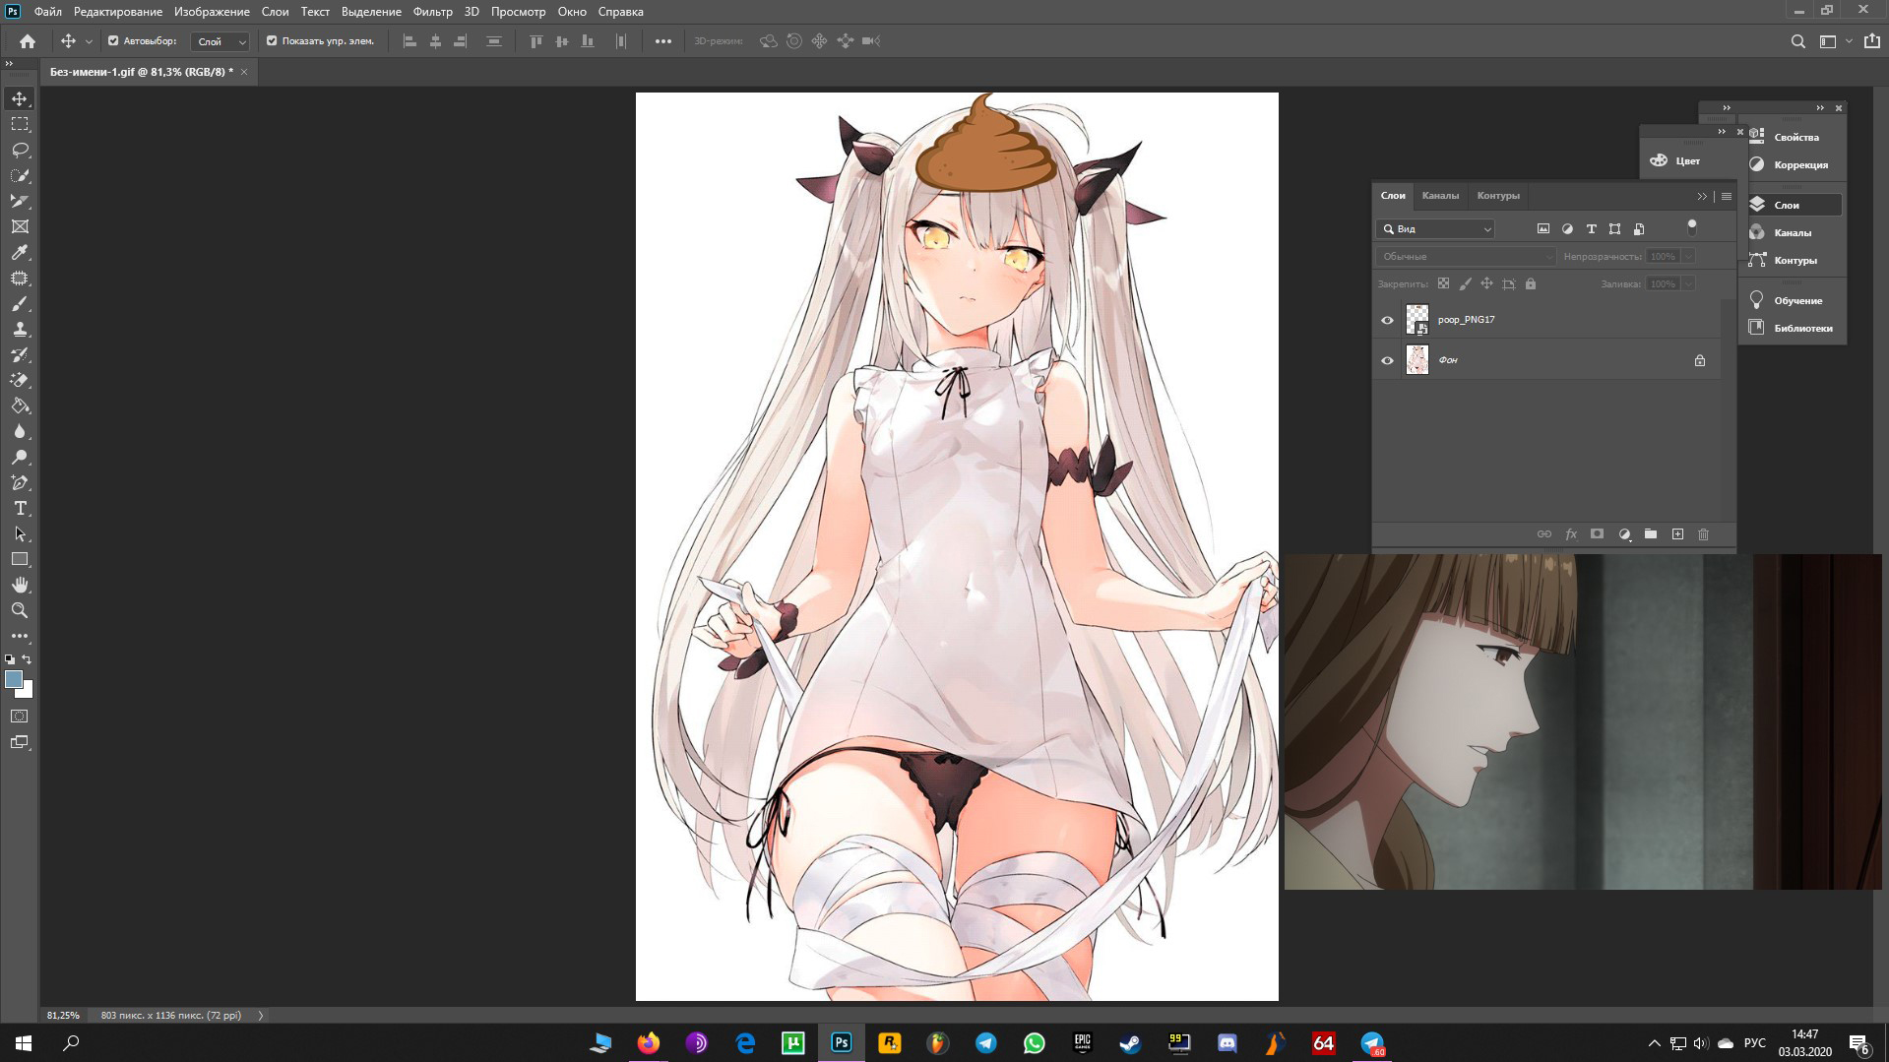
Task: Open Заливка fill dropdown arrow
Action: pos(1688,284)
